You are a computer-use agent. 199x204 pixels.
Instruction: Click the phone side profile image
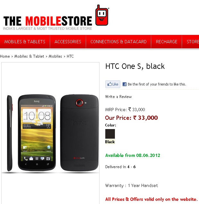10,133
